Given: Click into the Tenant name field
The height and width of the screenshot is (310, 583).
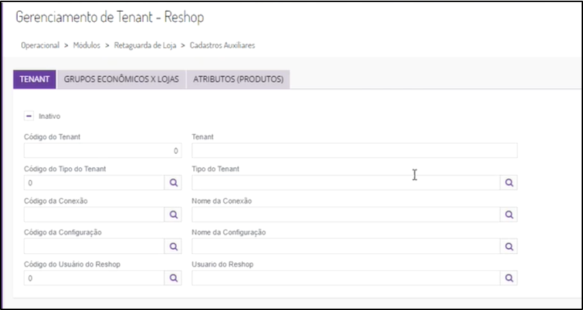Looking at the screenshot, I should tap(354, 151).
